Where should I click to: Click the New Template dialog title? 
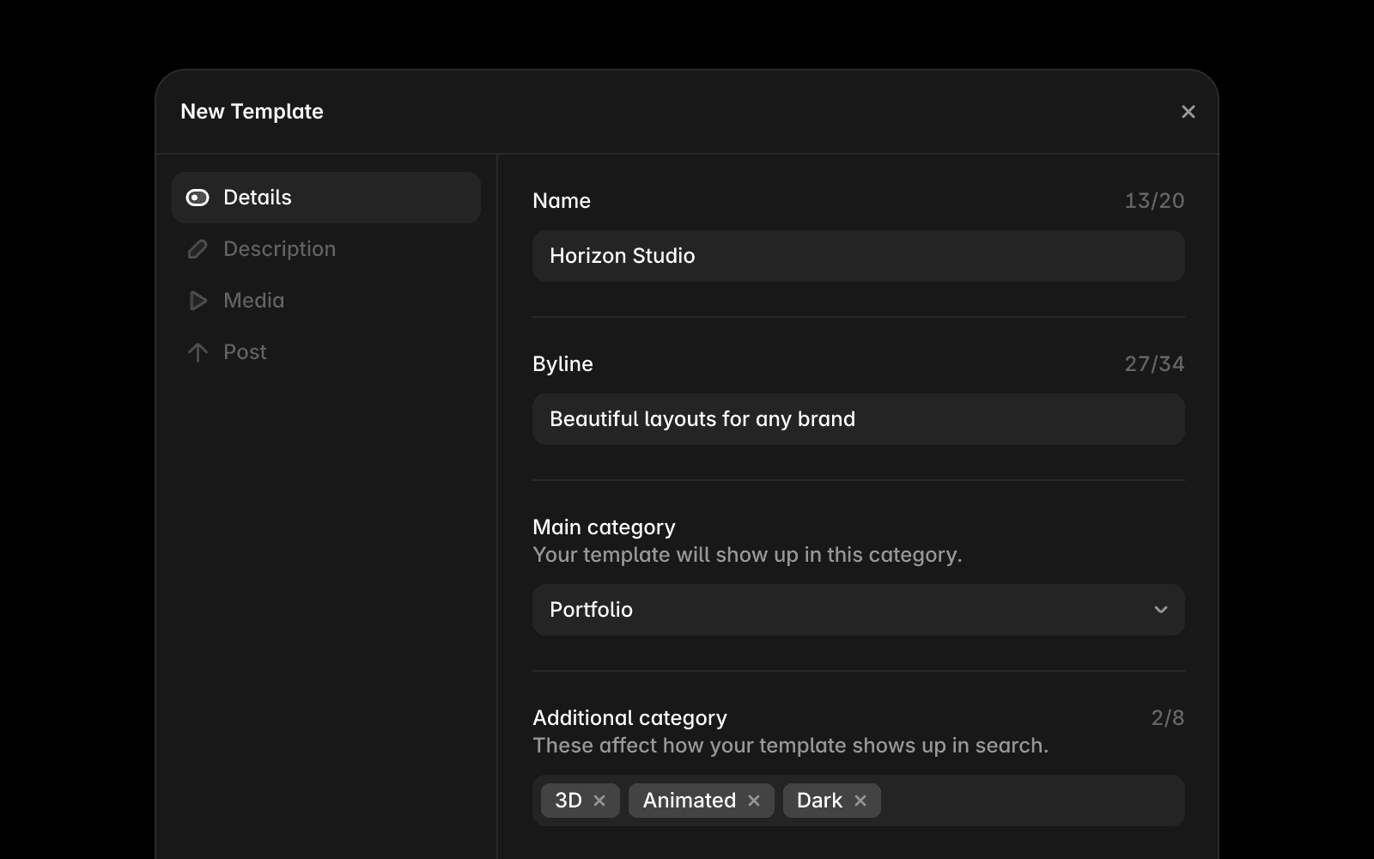252,112
